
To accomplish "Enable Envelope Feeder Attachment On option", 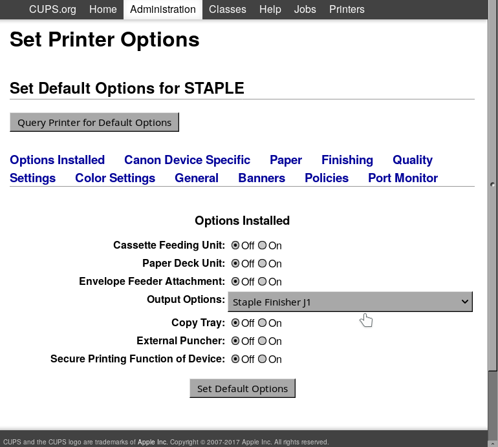I will click(x=262, y=282).
